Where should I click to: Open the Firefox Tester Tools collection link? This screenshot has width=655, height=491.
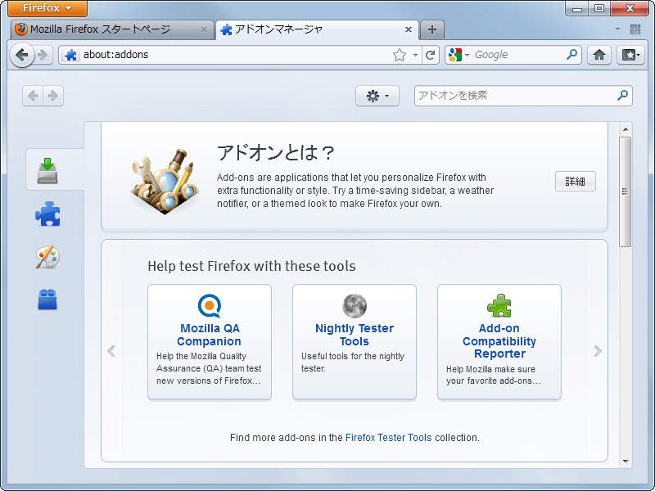click(x=388, y=438)
